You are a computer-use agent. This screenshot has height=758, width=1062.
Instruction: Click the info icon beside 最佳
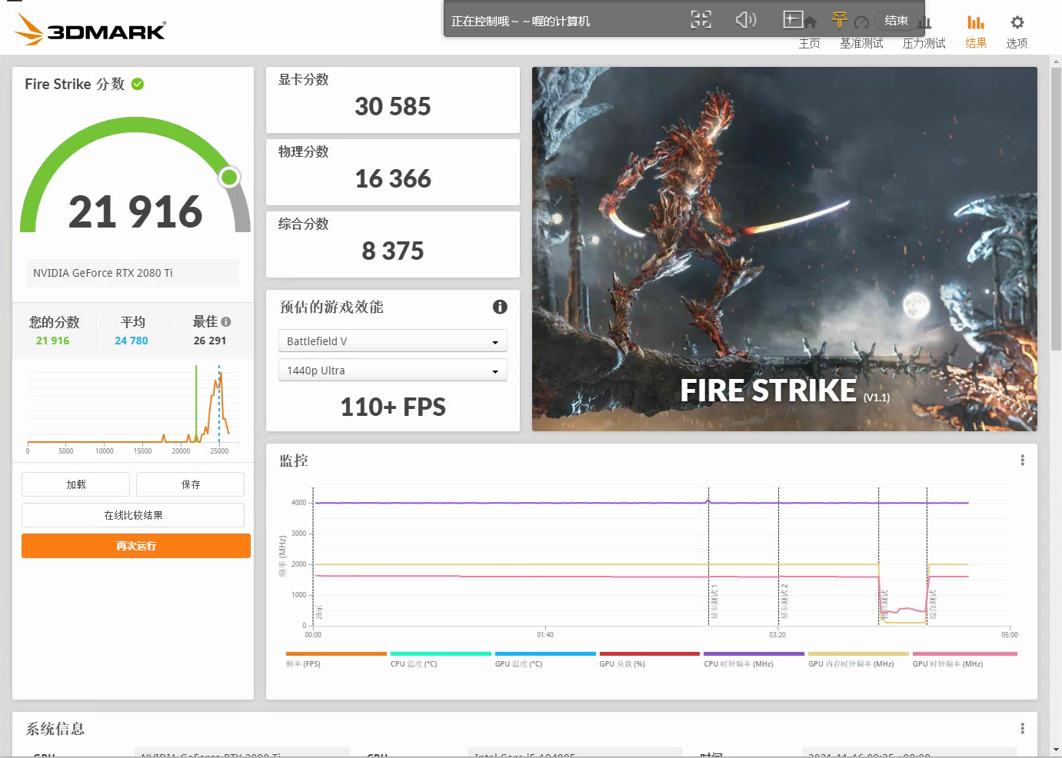tap(226, 321)
